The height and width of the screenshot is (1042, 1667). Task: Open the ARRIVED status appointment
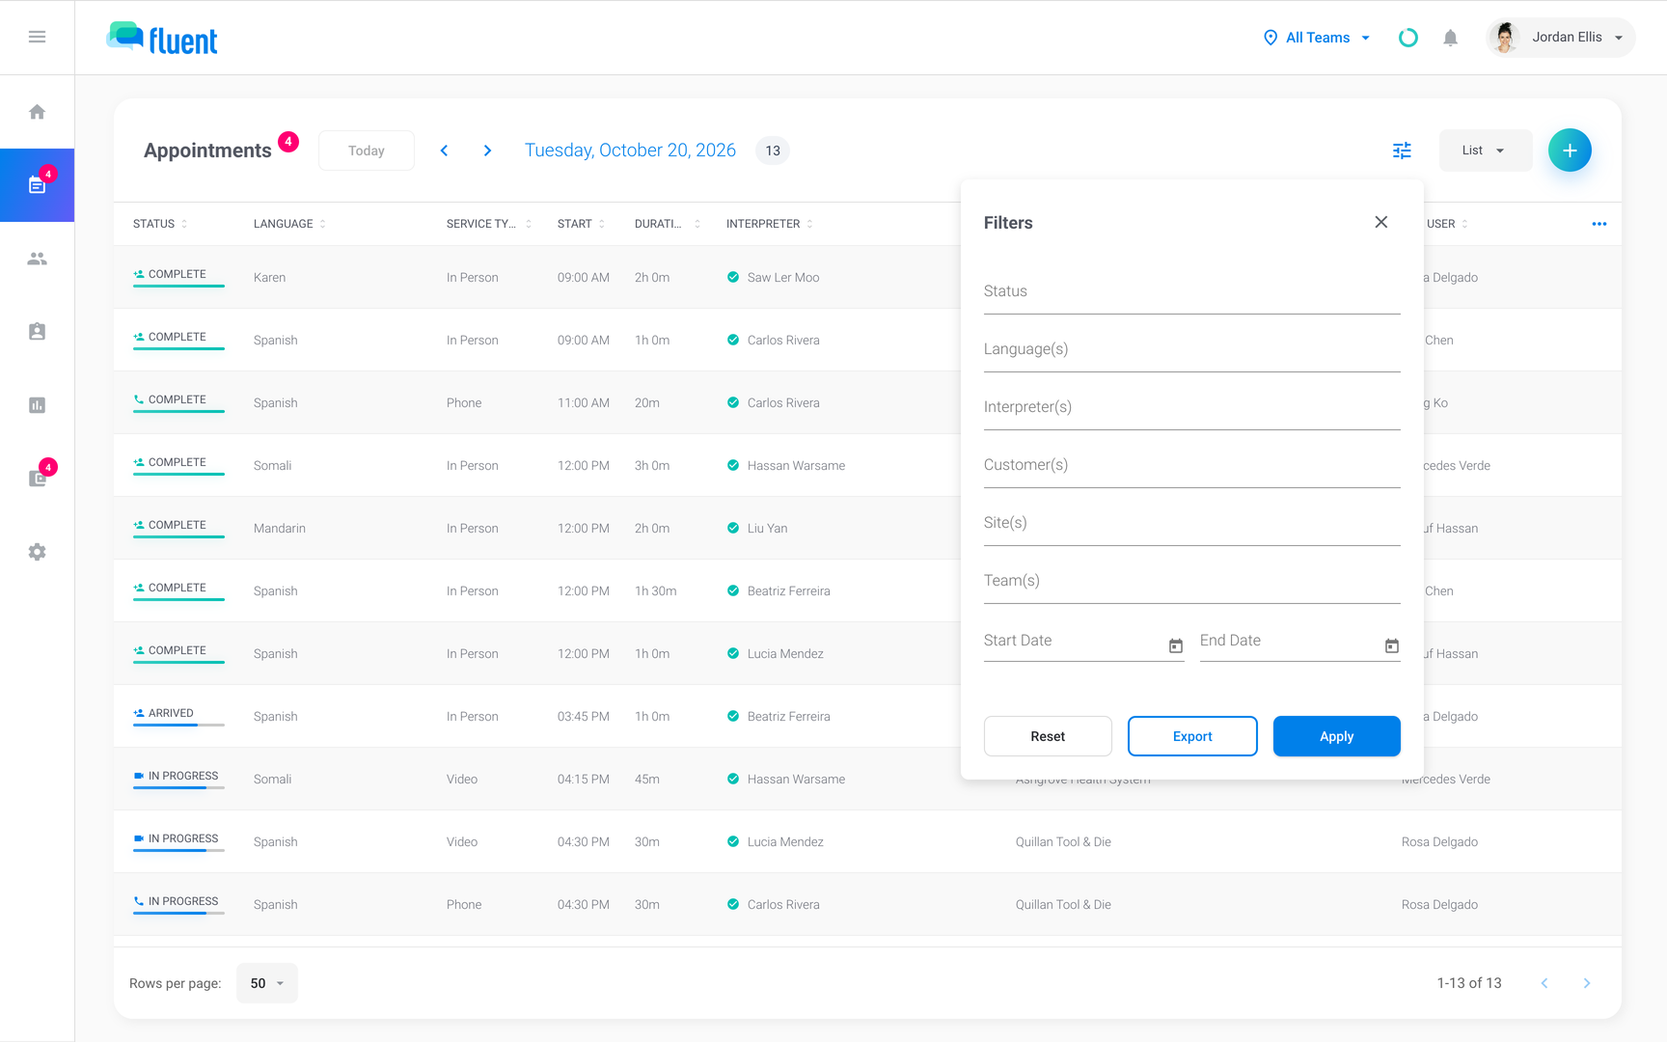(178, 716)
